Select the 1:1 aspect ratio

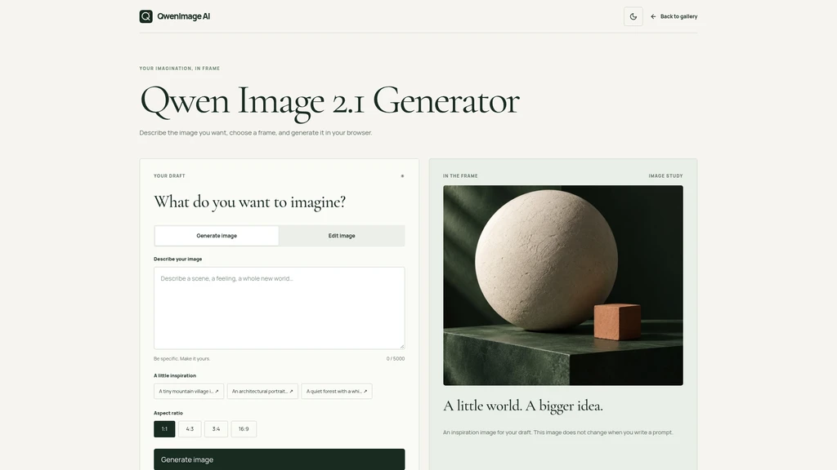coord(164,429)
